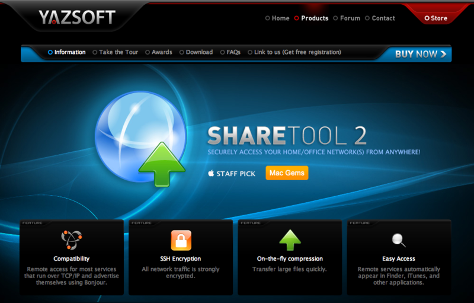
Task: Click the Compatibility feature icon
Action: click(72, 240)
